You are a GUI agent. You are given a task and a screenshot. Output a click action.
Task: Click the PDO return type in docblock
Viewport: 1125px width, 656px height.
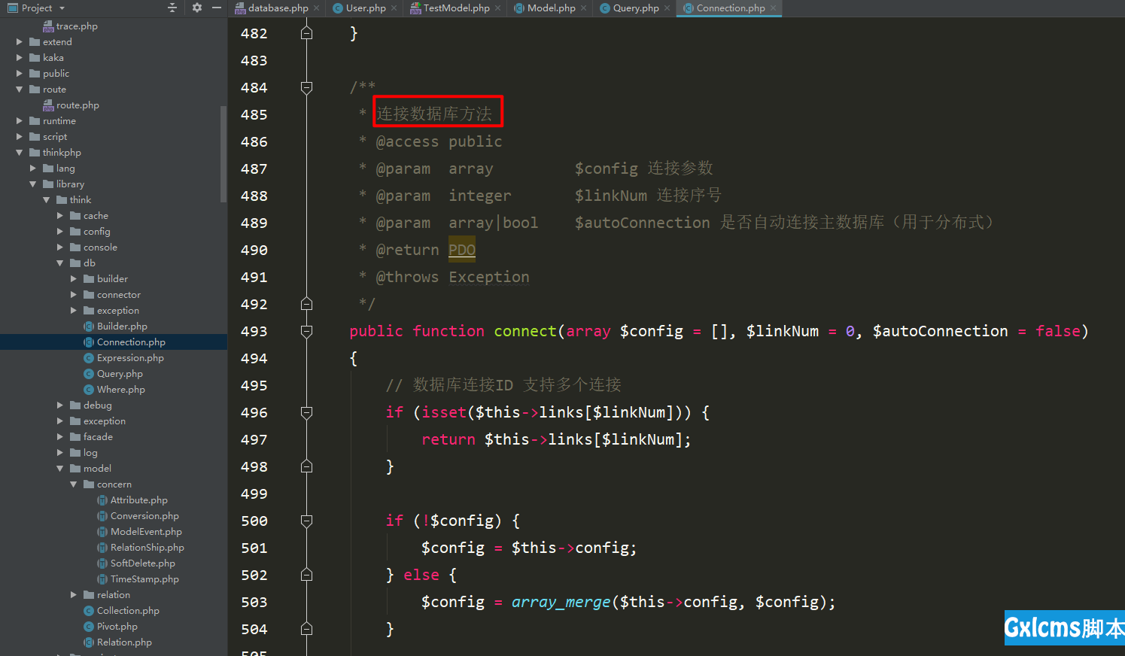coord(462,250)
